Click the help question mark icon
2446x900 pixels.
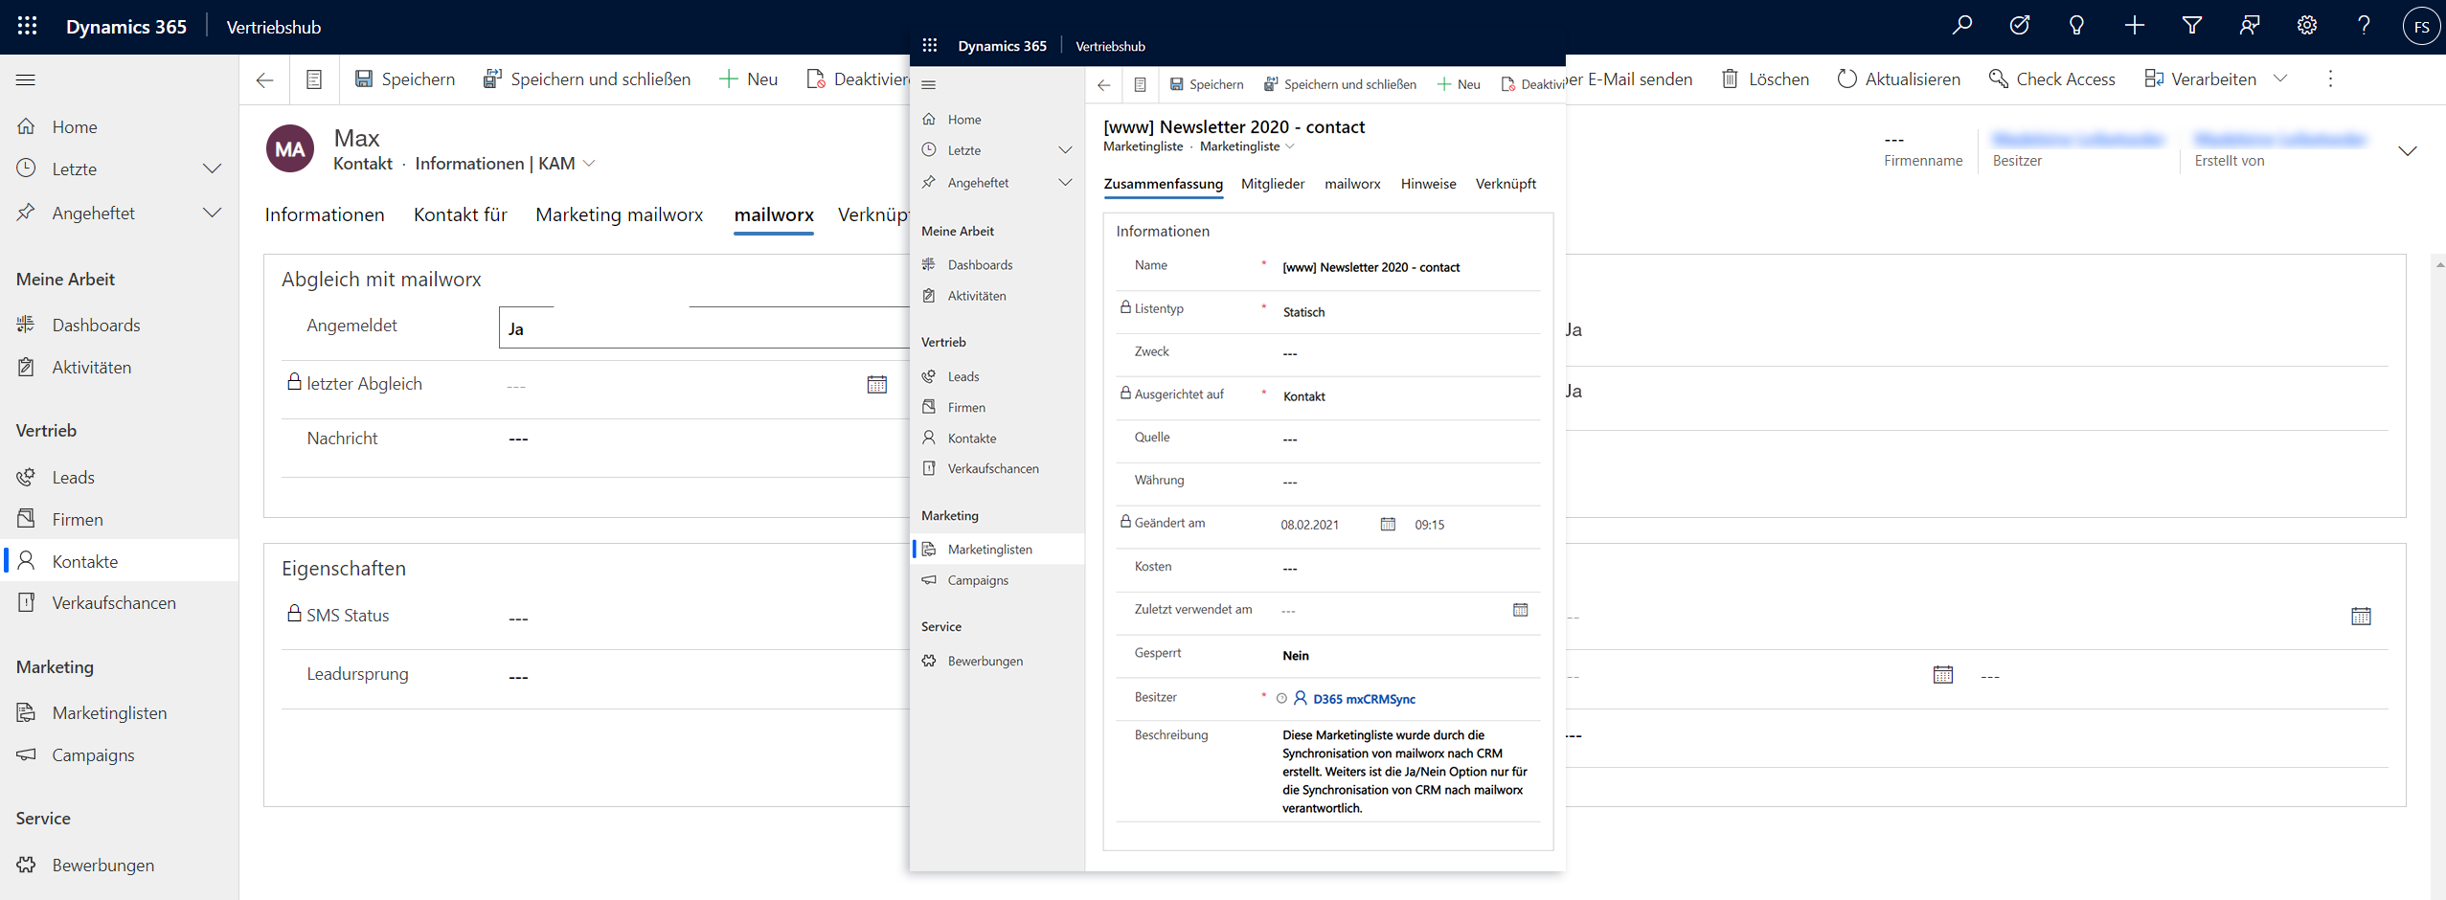click(2364, 26)
